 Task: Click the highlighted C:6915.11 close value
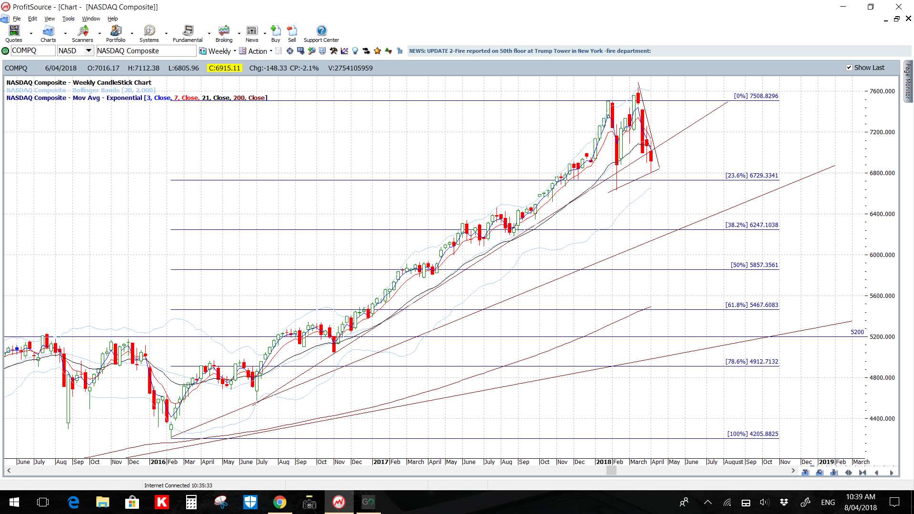pyautogui.click(x=225, y=68)
